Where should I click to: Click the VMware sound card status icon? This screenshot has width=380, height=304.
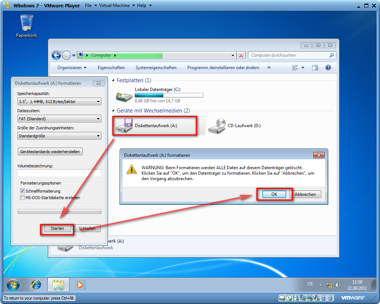point(317,298)
